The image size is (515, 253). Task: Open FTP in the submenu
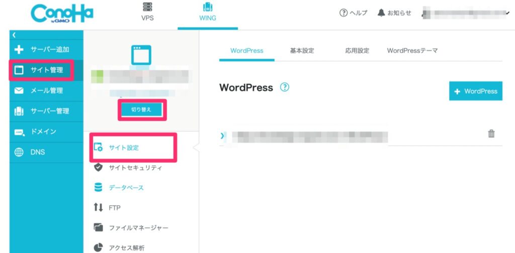pyautogui.click(x=115, y=208)
